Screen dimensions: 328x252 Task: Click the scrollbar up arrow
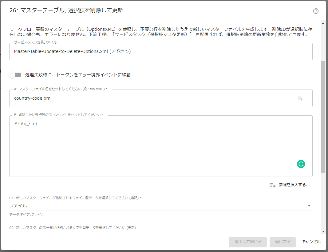323,23
